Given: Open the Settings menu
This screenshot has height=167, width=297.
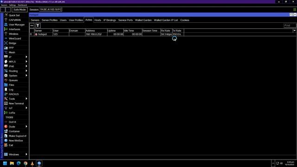Looking at the screenshot, I should point(13,5).
